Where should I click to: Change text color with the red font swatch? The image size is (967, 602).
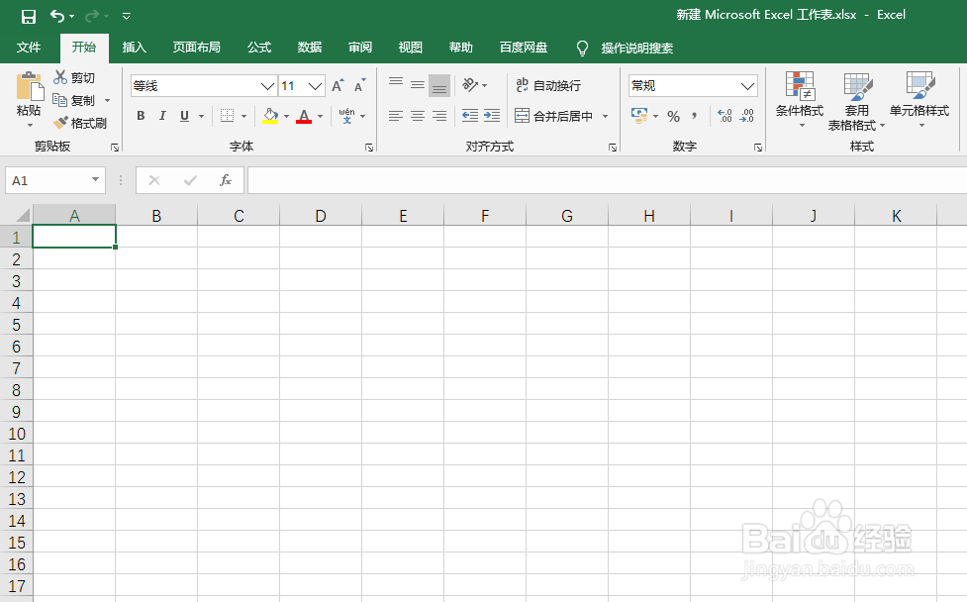pyautogui.click(x=304, y=116)
